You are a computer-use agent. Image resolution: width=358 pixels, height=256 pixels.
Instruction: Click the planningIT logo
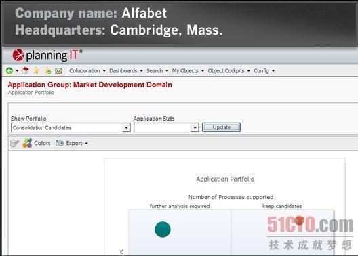coord(47,56)
